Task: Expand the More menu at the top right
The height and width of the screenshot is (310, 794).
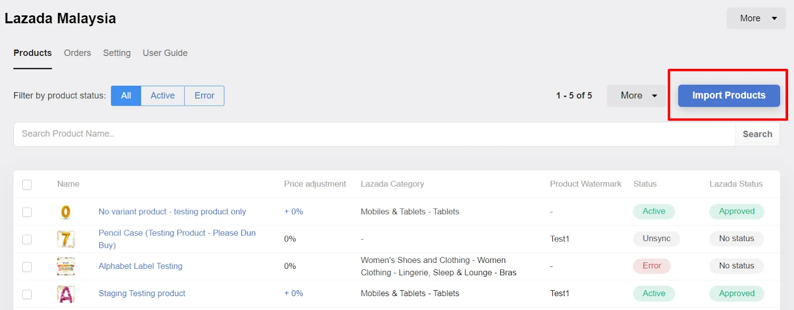Action: pyautogui.click(x=755, y=18)
